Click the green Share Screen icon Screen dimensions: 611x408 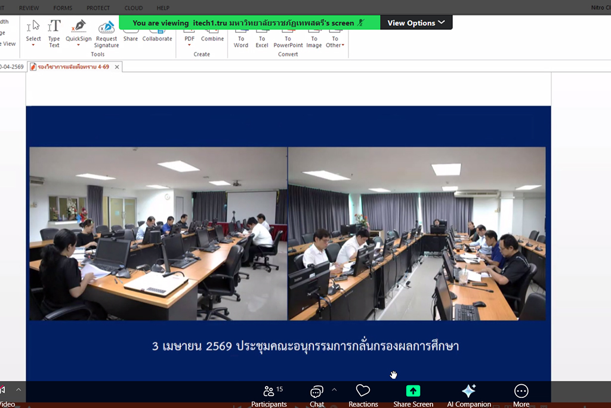[413, 391]
